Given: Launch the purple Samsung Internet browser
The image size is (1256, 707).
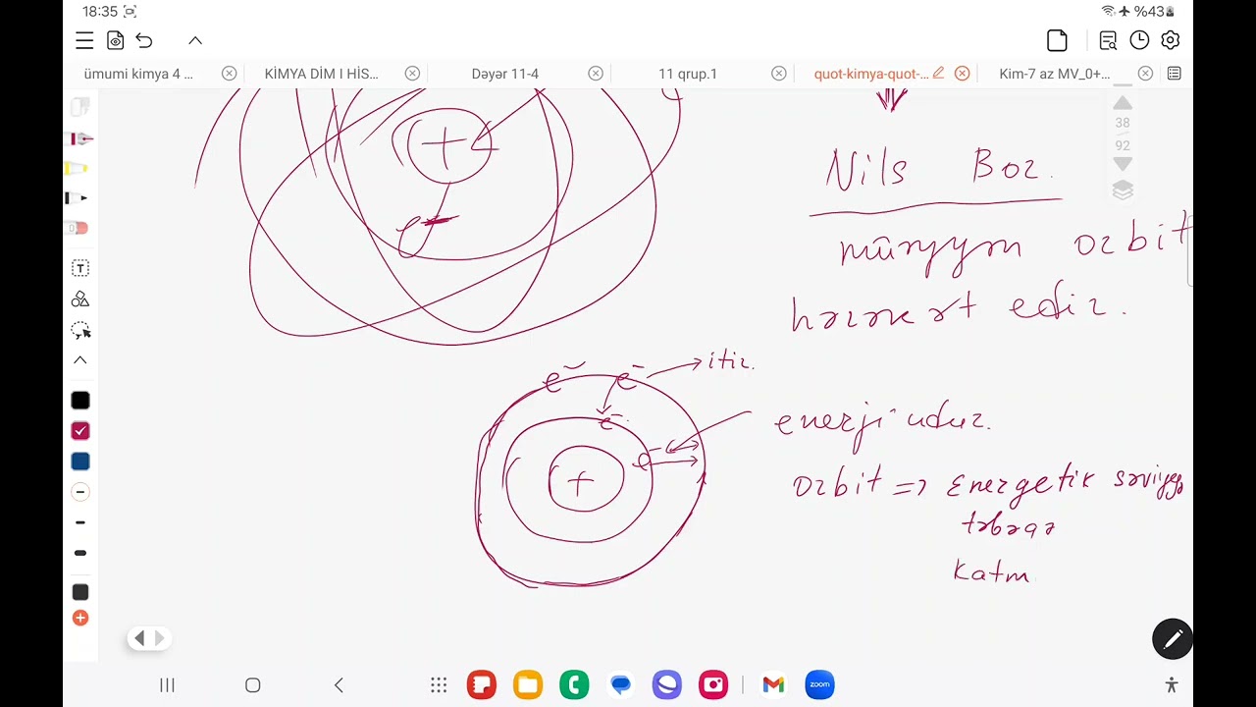Looking at the screenshot, I should [x=667, y=684].
